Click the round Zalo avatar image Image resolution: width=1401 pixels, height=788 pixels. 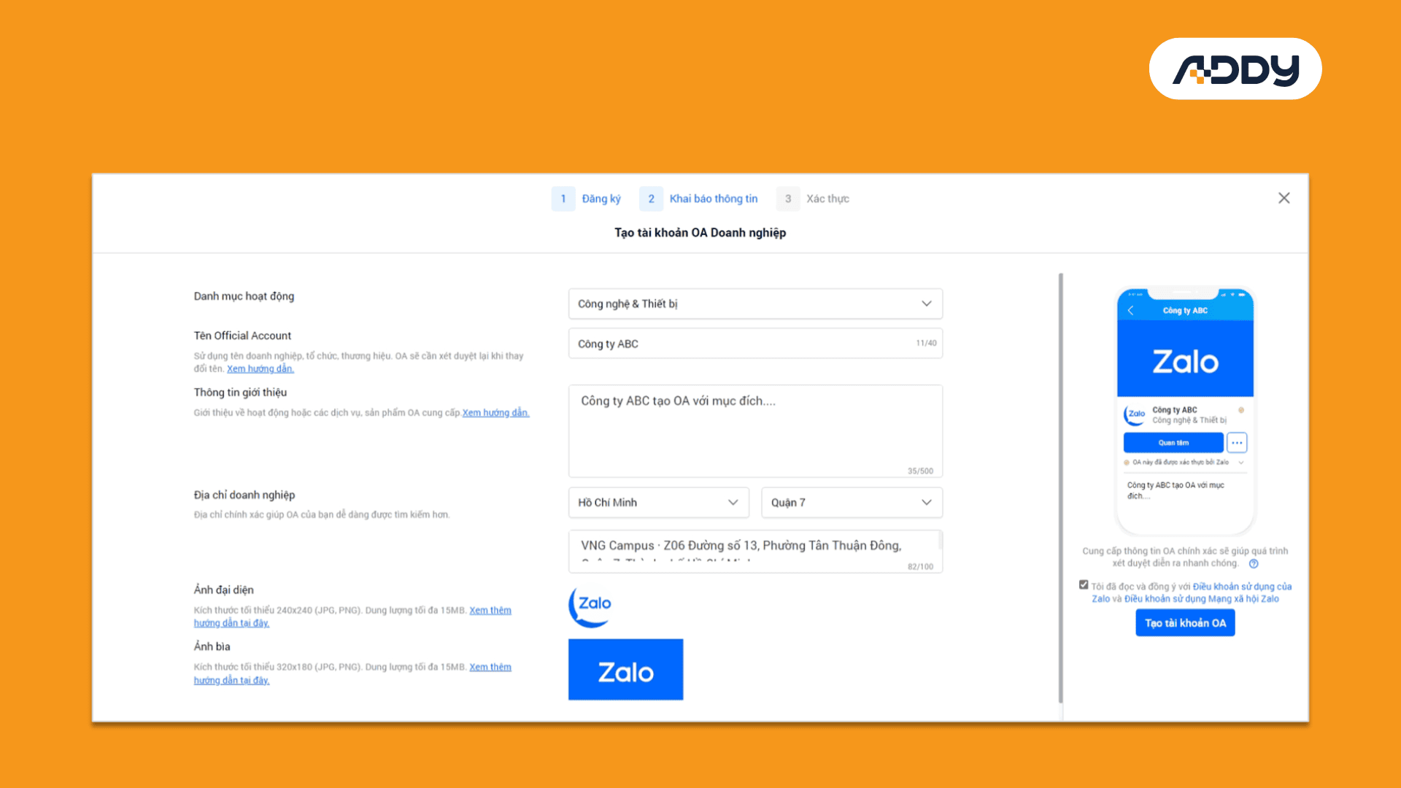pos(590,606)
